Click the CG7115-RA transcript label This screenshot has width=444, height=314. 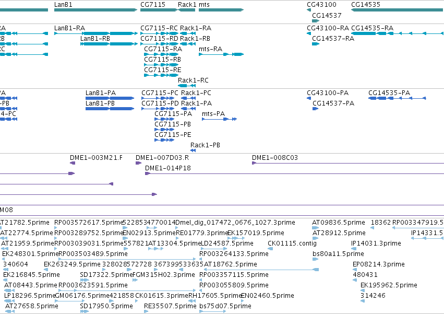pos(163,49)
